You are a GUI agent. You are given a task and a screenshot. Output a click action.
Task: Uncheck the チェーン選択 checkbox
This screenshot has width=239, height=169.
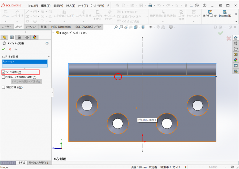[4, 72]
